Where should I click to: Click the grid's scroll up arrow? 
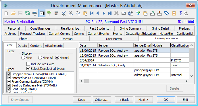[191, 45]
